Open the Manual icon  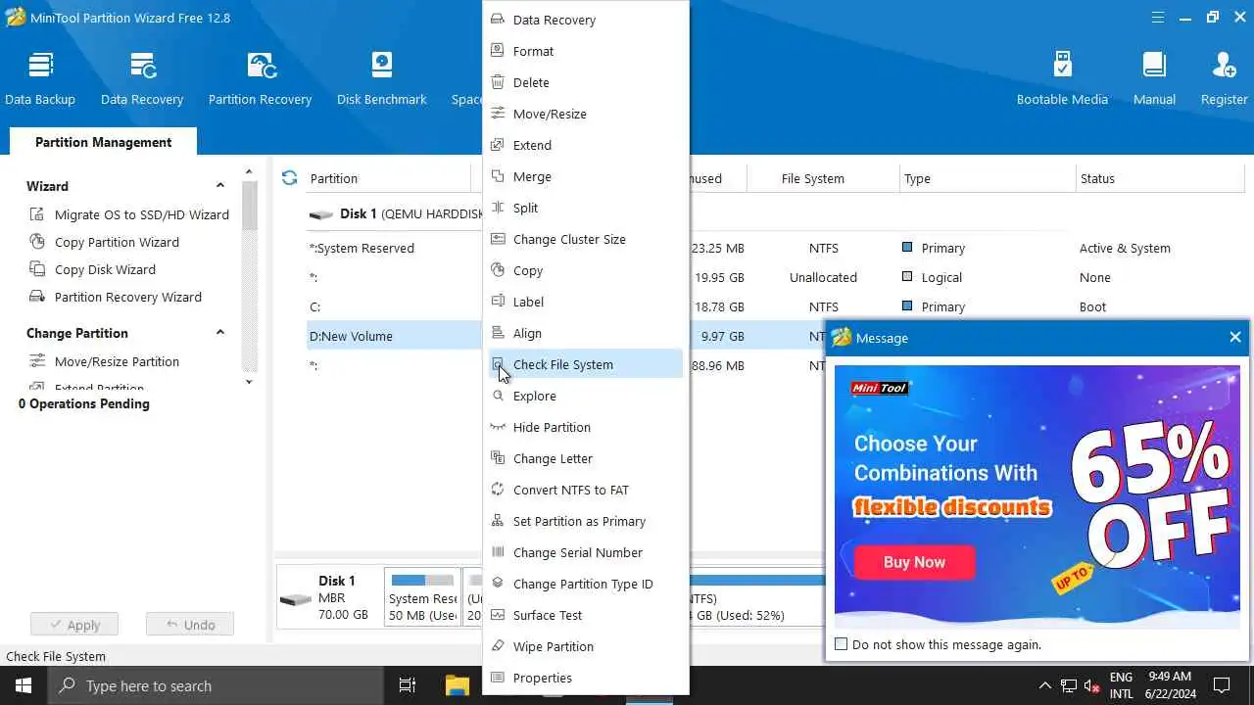pos(1154,66)
